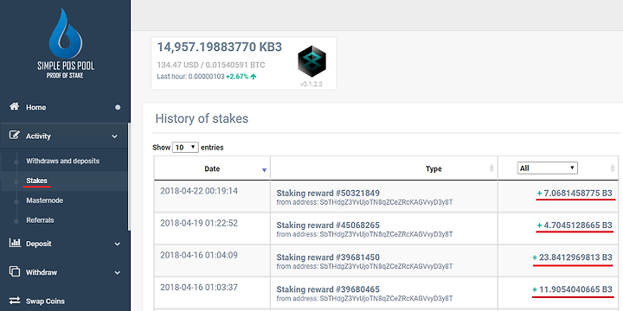
Task: Click from address under reward #39680465
Action: [364, 298]
